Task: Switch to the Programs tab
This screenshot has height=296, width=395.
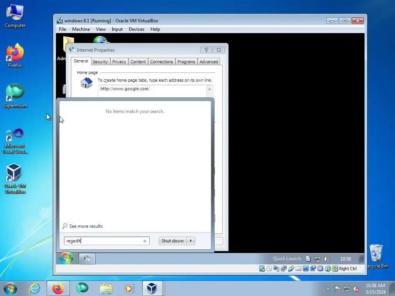Action: [x=186, y=62]
